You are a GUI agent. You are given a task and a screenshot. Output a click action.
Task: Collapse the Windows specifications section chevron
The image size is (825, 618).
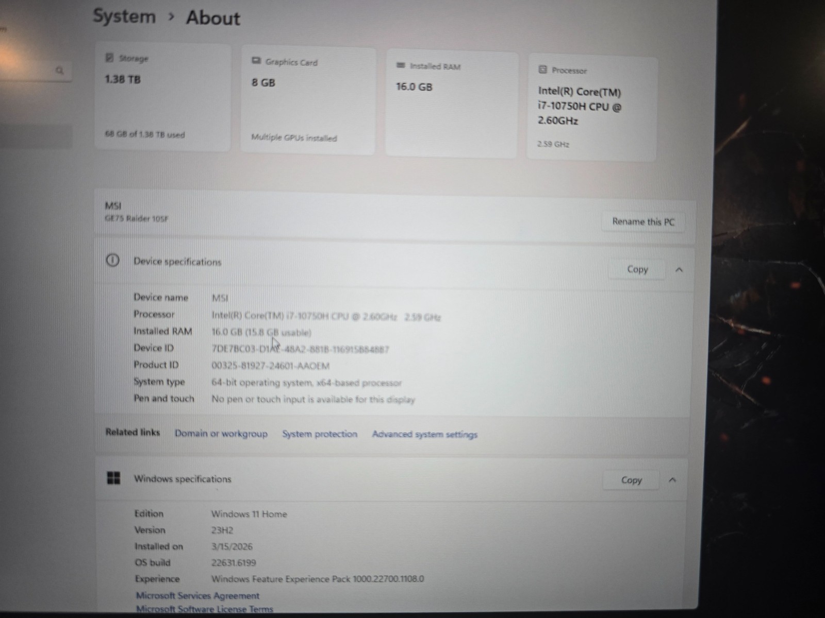pos(672,480)
